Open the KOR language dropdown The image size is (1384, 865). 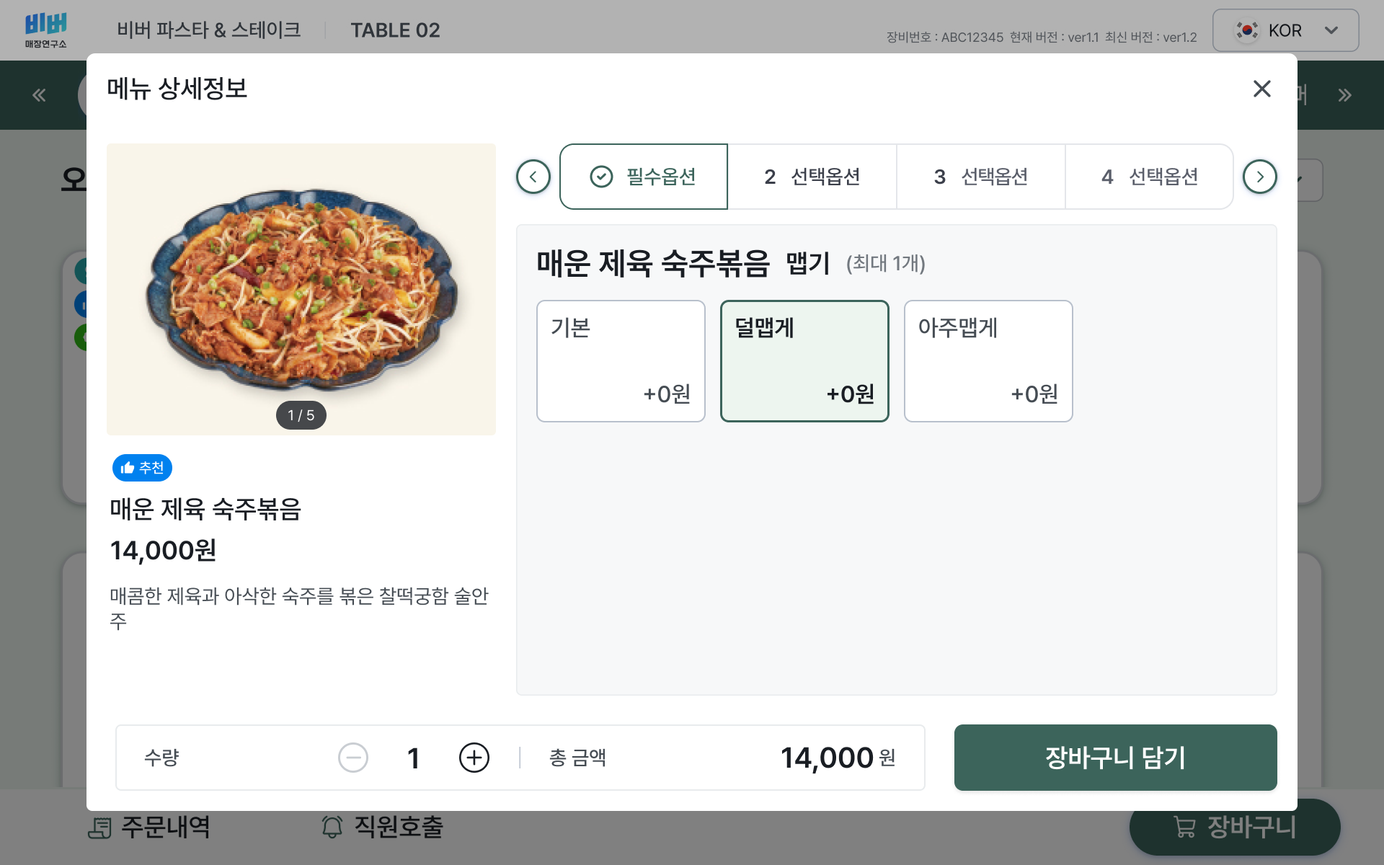(x=1285, y=30)
